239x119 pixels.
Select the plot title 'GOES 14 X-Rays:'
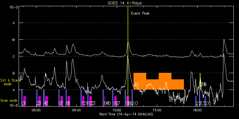[125, 3]
